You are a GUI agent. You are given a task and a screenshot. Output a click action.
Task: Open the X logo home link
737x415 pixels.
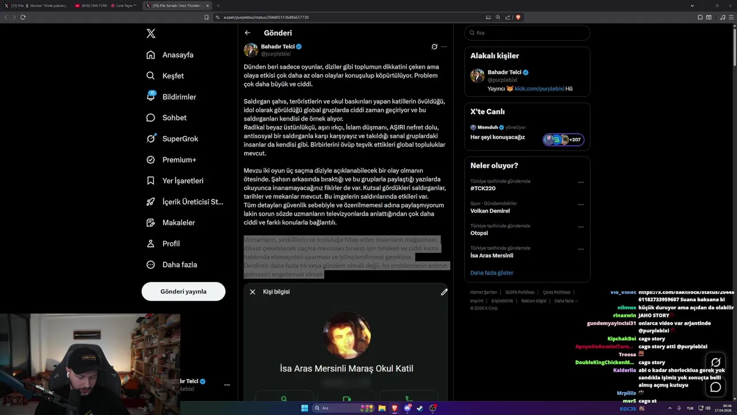(151, 33)
